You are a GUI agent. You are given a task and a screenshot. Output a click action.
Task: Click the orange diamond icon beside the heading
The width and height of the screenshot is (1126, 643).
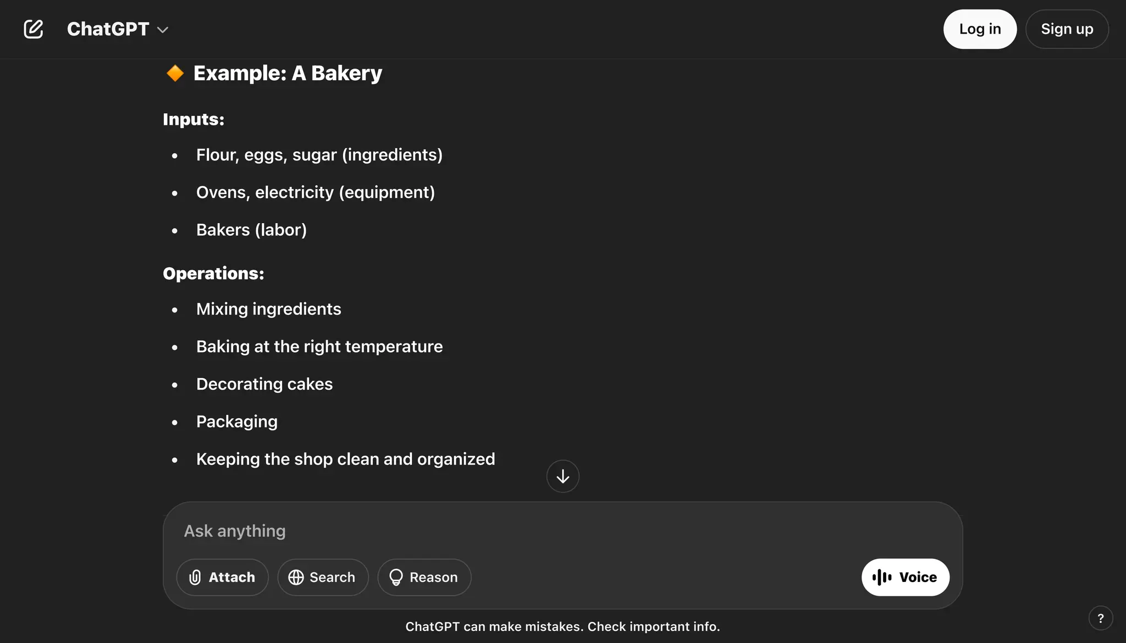click(175, 73)
